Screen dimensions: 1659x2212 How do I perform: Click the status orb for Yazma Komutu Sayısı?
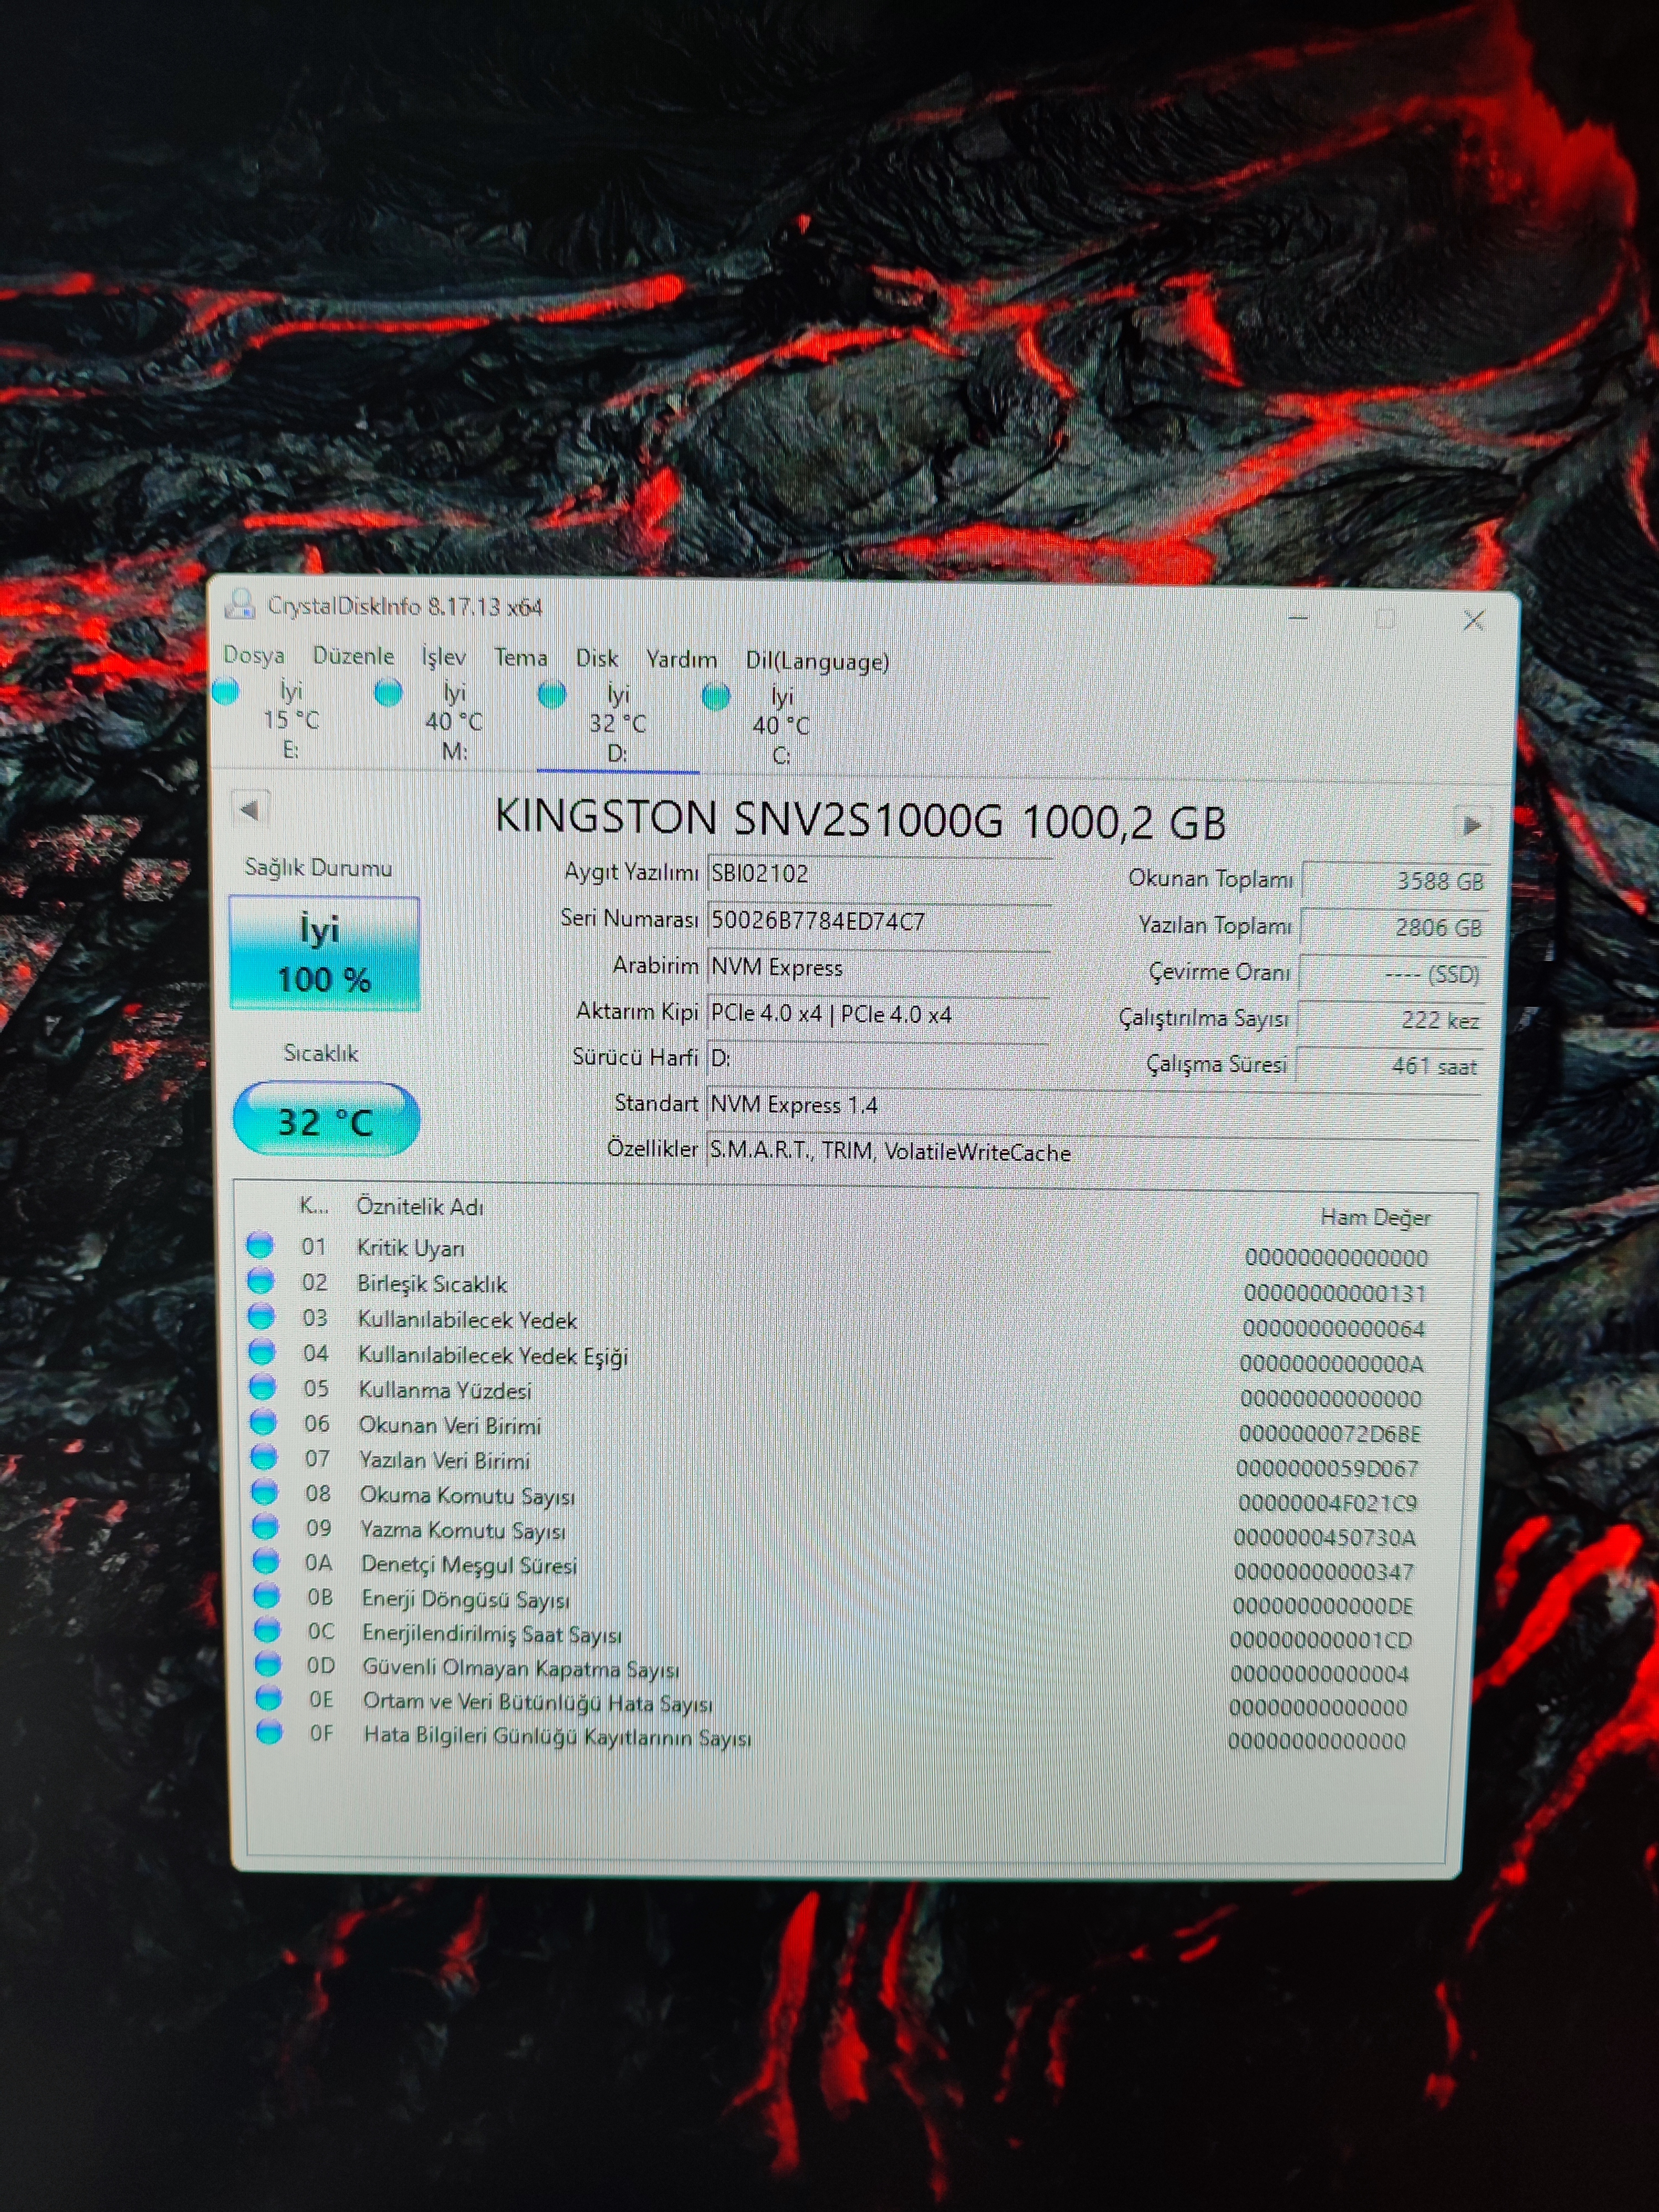[266, 1527]
